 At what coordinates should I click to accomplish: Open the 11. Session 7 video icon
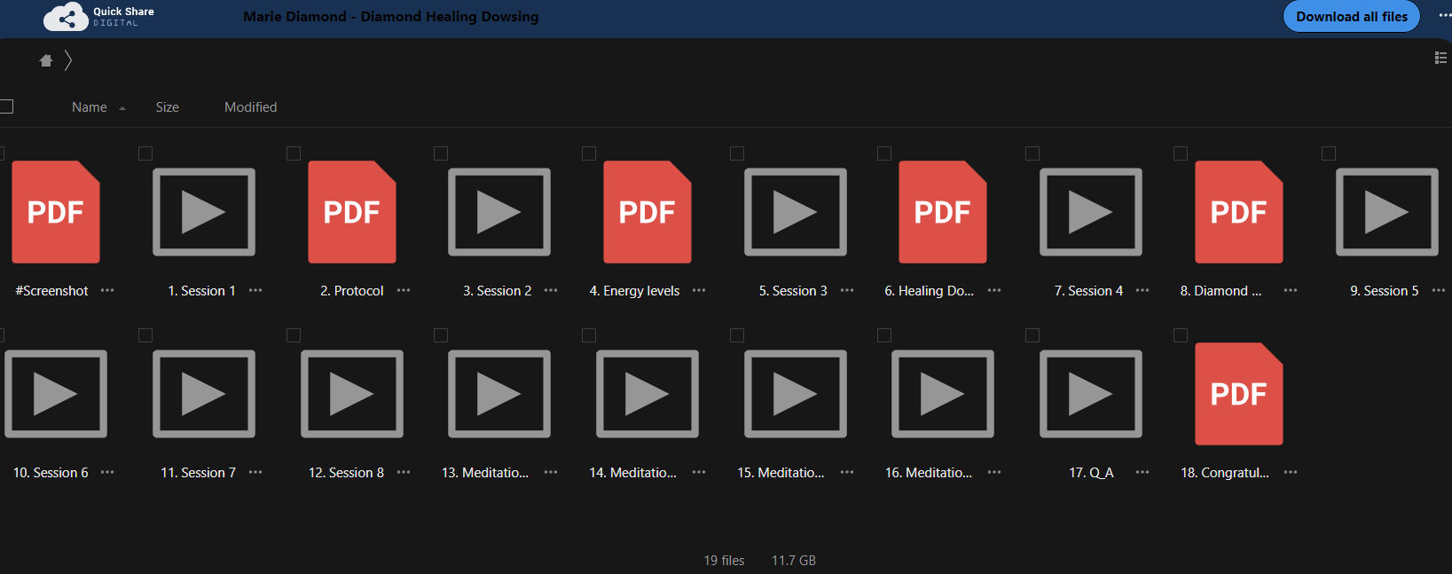point(204,394)
